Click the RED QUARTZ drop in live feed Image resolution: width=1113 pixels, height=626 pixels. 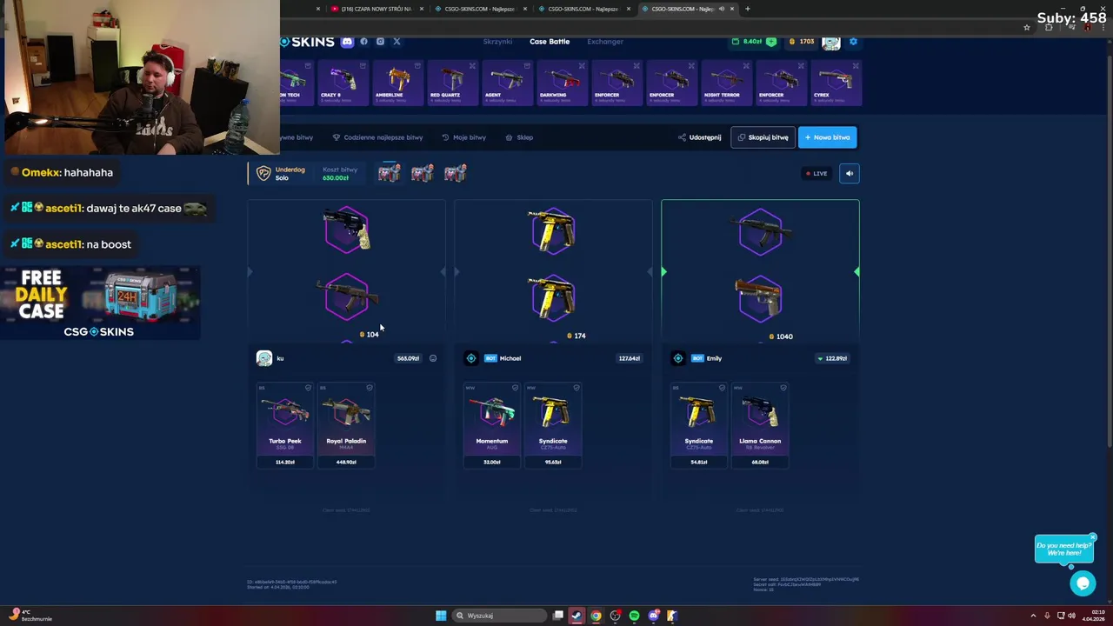pyautogui.click(x=453, y=83)
